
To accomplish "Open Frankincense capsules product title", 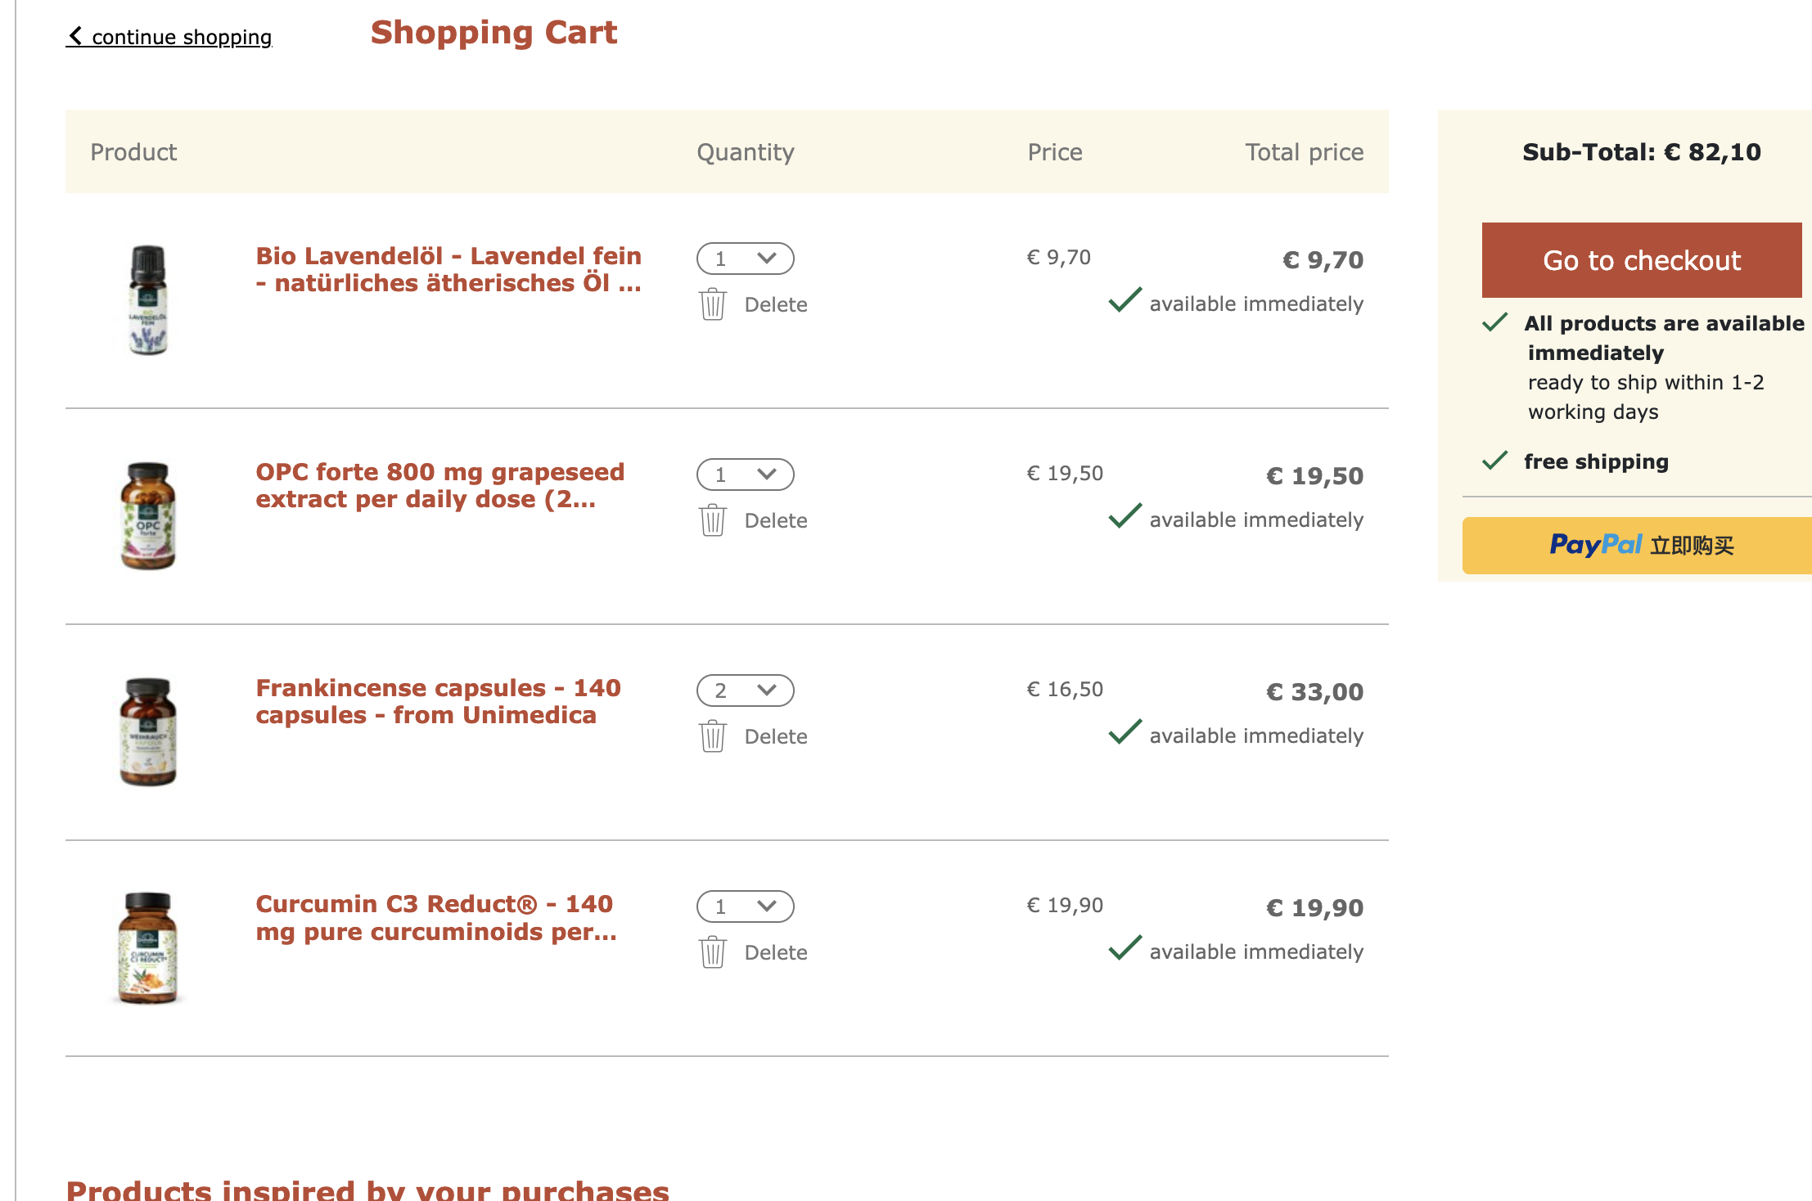I will point(439,701).
